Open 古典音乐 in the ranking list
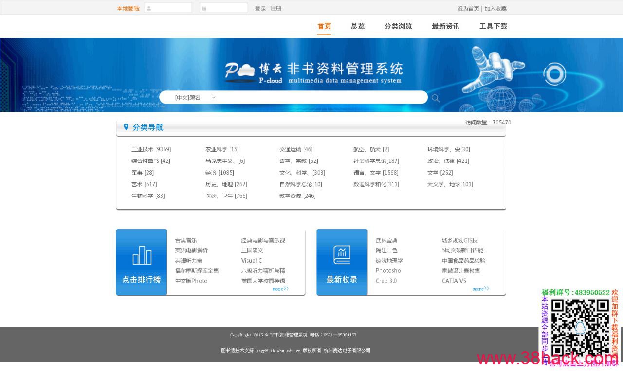The height and width of the screenshot is (371, 623). (186, 240)
